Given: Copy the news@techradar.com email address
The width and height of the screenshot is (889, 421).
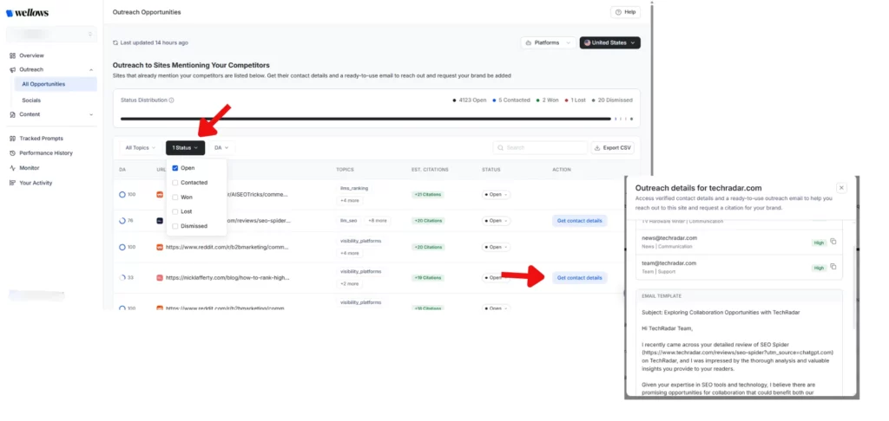Looking at the screenshot, I should tap(833, 242).
